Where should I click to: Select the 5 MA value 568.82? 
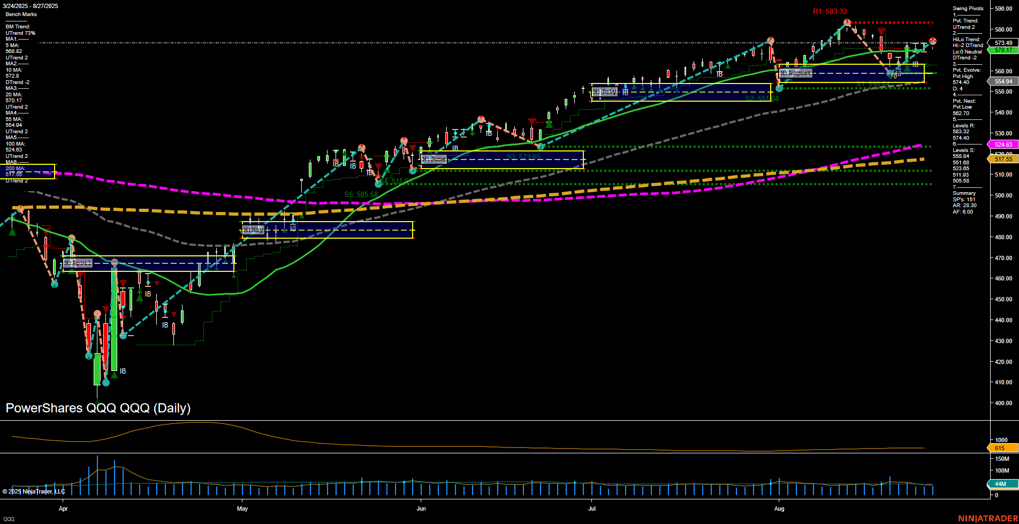[14, 51]
